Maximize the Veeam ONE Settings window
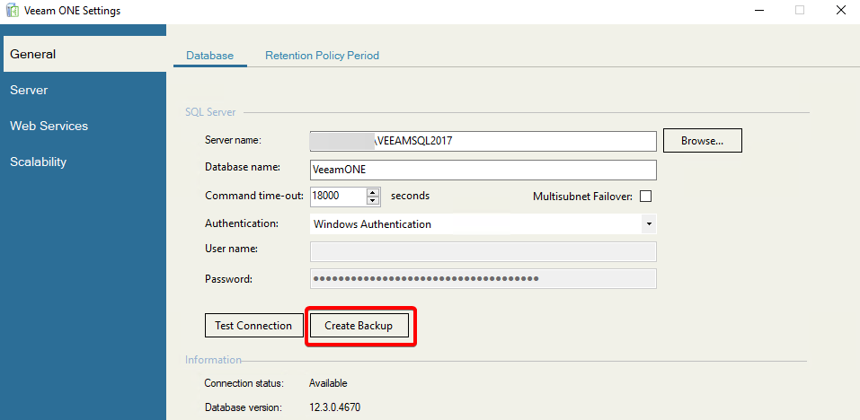Viewport: 860px width, 420px height. (799, 11)
